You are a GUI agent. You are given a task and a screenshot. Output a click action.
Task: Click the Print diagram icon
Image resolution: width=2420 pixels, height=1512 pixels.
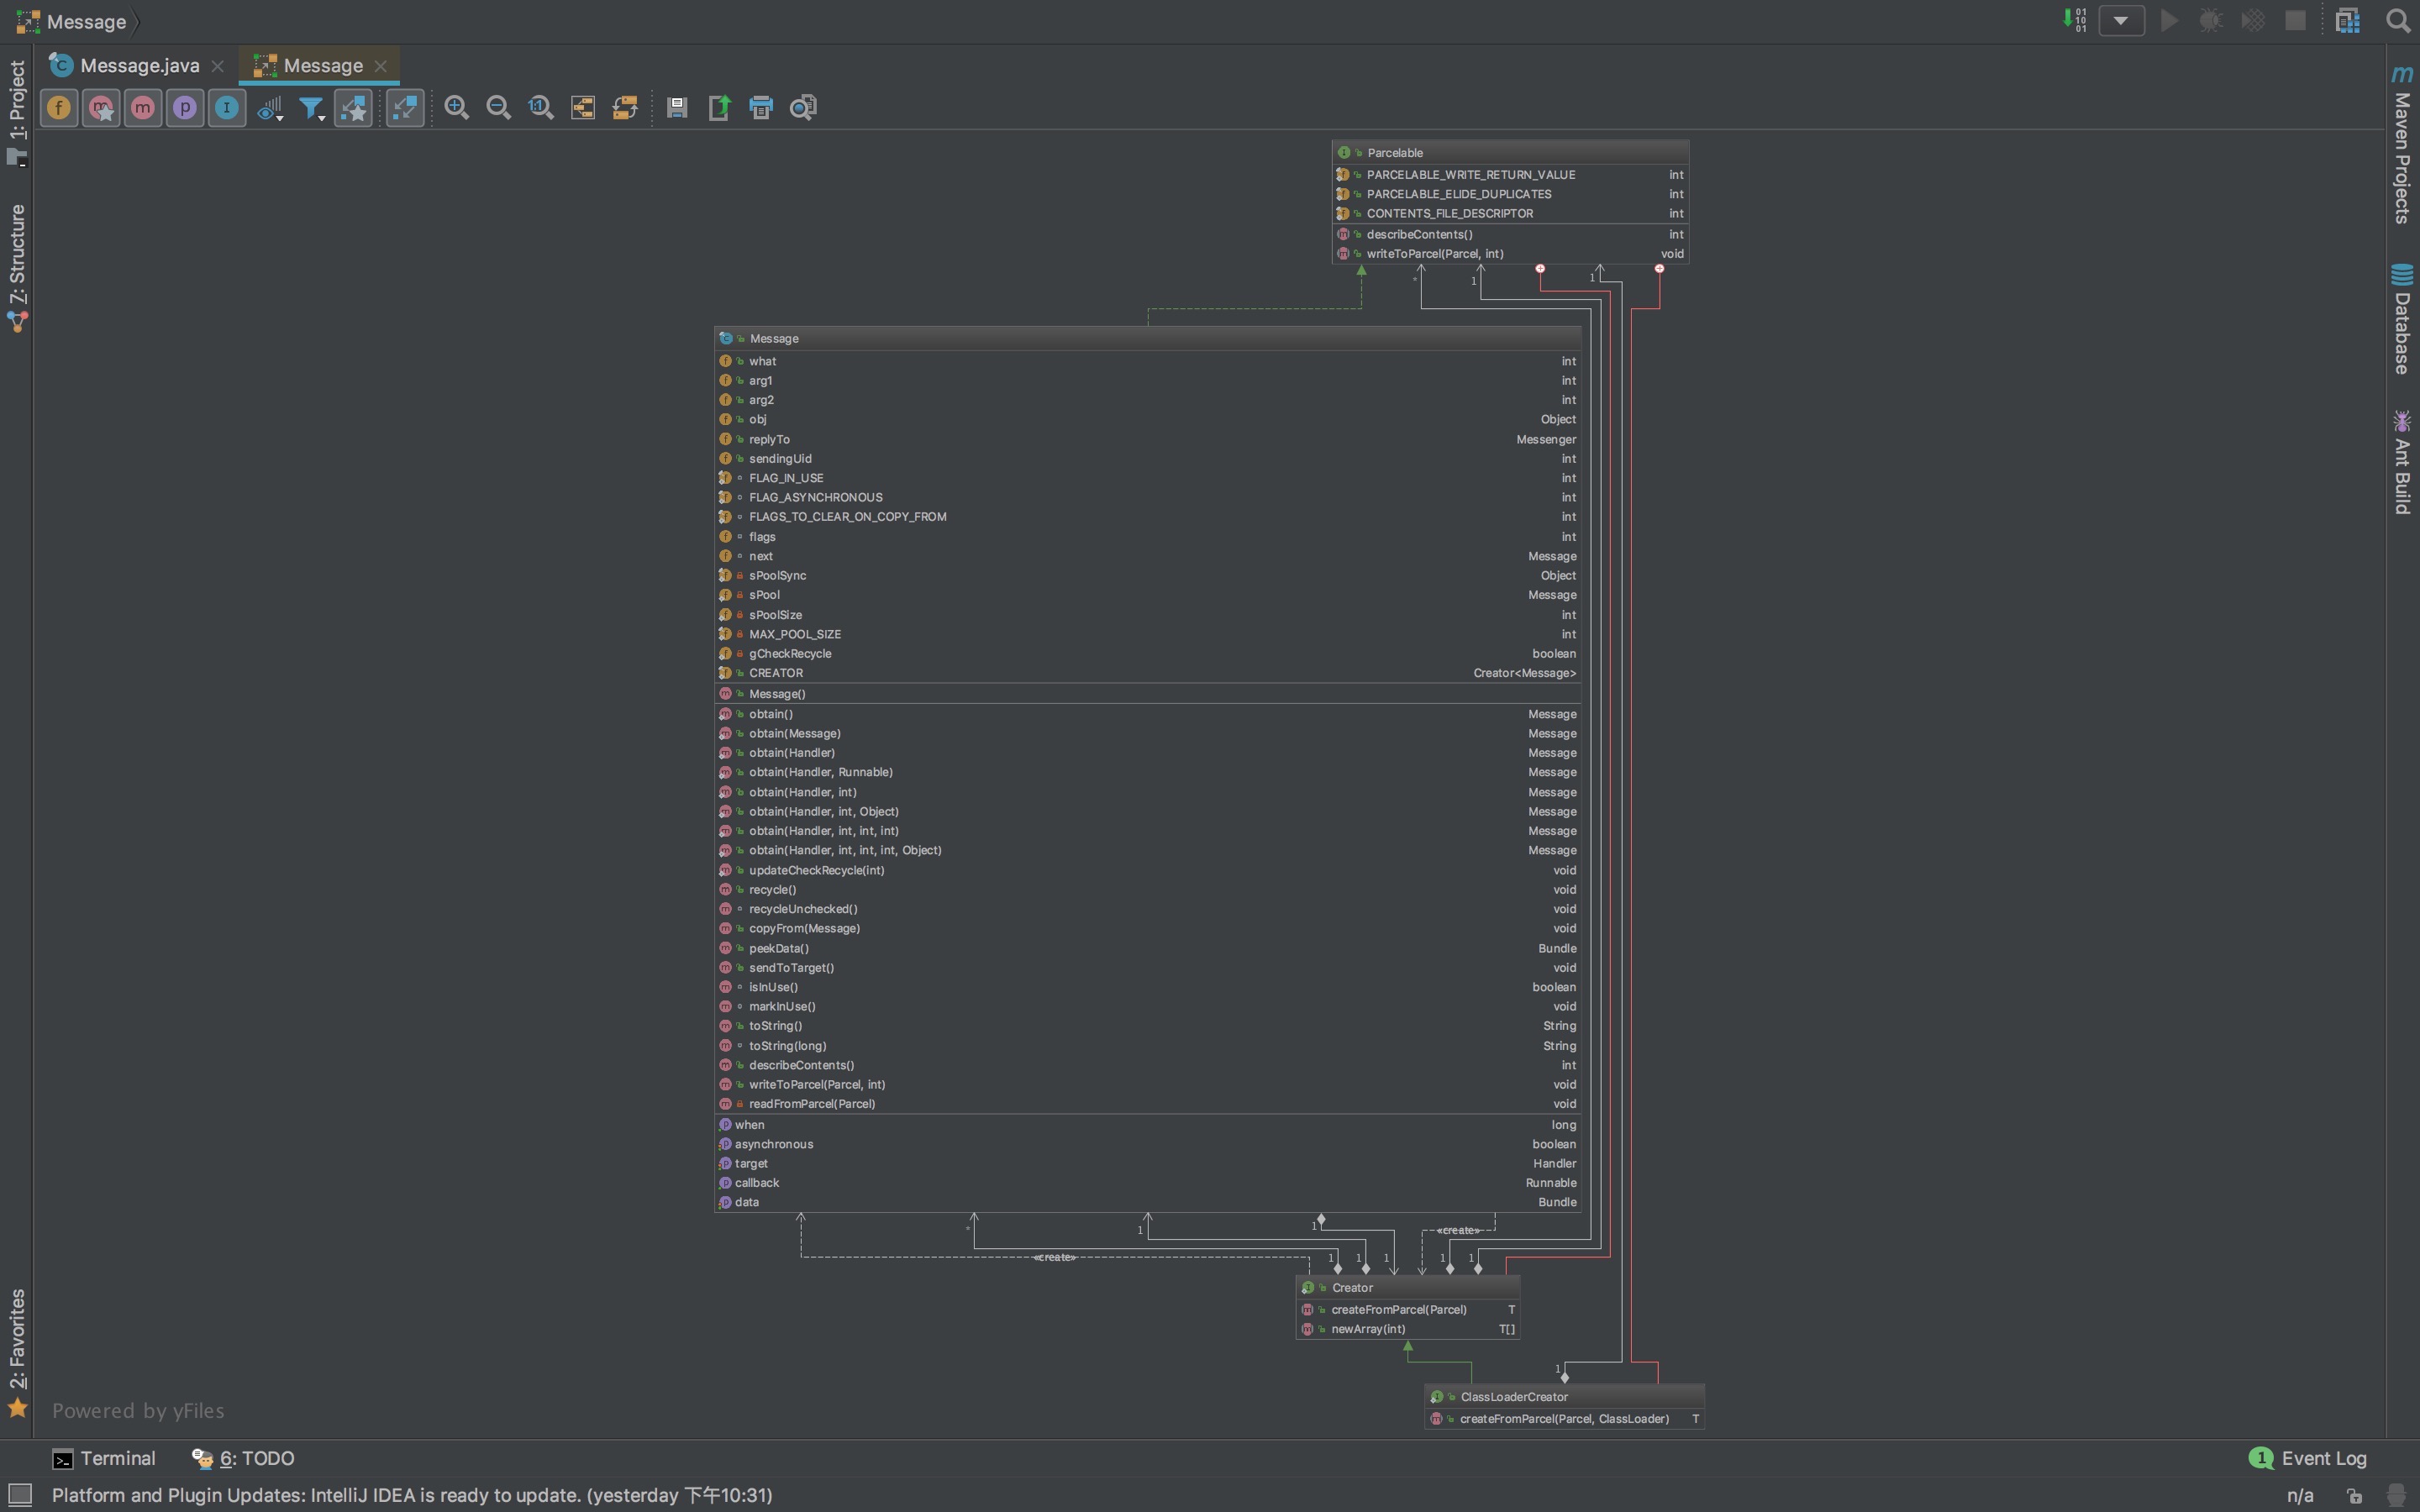click(761, 108)
